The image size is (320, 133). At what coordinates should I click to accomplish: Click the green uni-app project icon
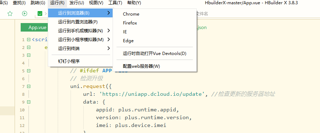pyautogui.click(x=40, y=13)
